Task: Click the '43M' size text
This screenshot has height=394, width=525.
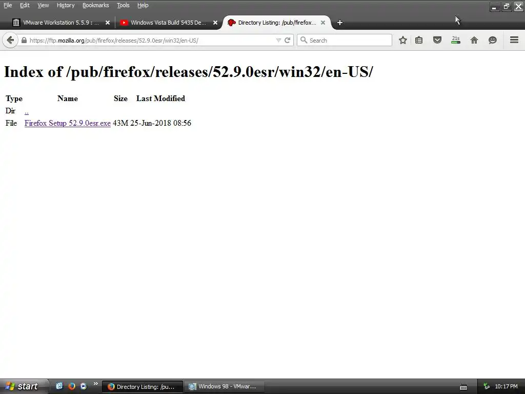Action: pyautogui.click(x=120, y=123)
